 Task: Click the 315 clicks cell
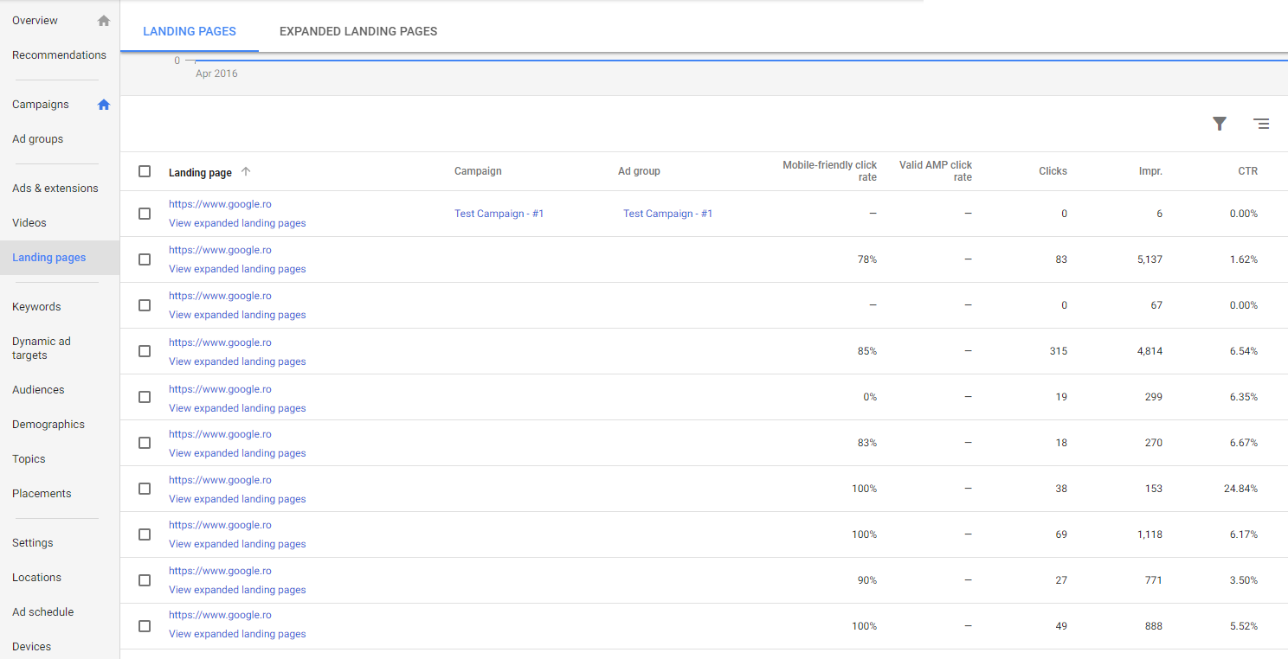click(1058, 351)
